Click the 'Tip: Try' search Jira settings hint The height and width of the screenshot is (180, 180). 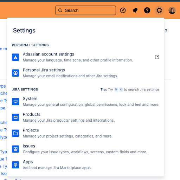coord(130,90)
